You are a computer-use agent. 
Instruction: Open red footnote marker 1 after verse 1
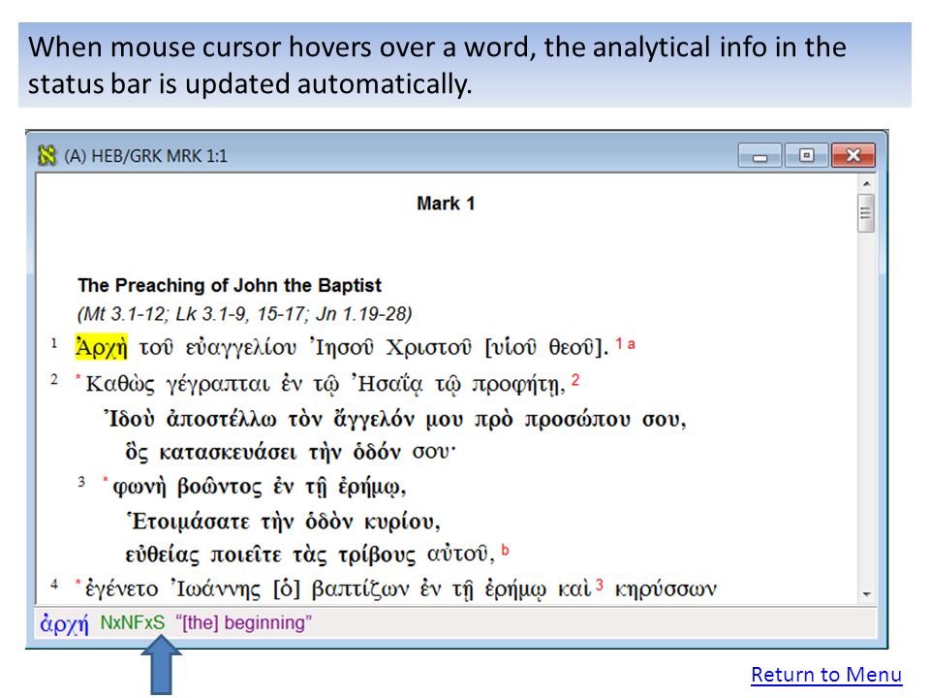pos(619,343)
